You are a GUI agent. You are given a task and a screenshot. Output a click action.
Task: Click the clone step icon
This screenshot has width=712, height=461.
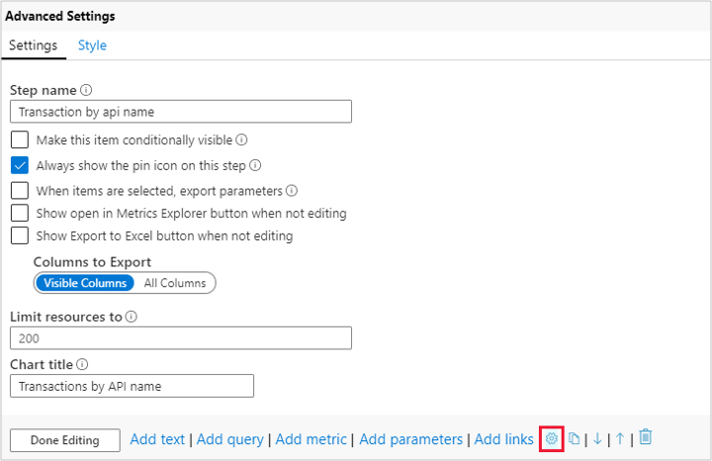[x=575, y=438]
